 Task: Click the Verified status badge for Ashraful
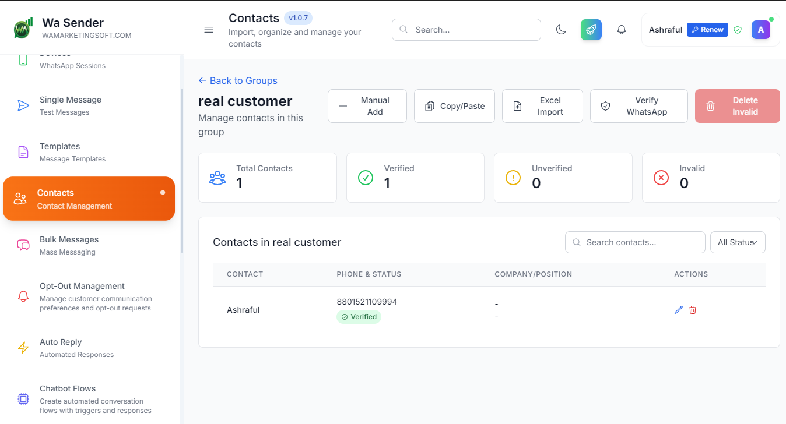[359, 317]
